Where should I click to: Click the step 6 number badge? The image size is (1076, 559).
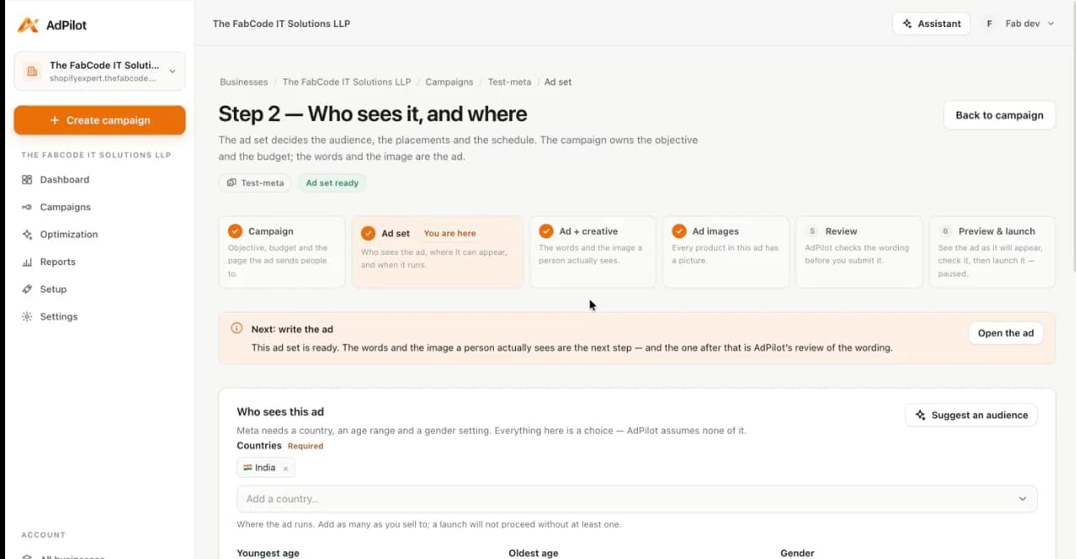tap(945, 231)
